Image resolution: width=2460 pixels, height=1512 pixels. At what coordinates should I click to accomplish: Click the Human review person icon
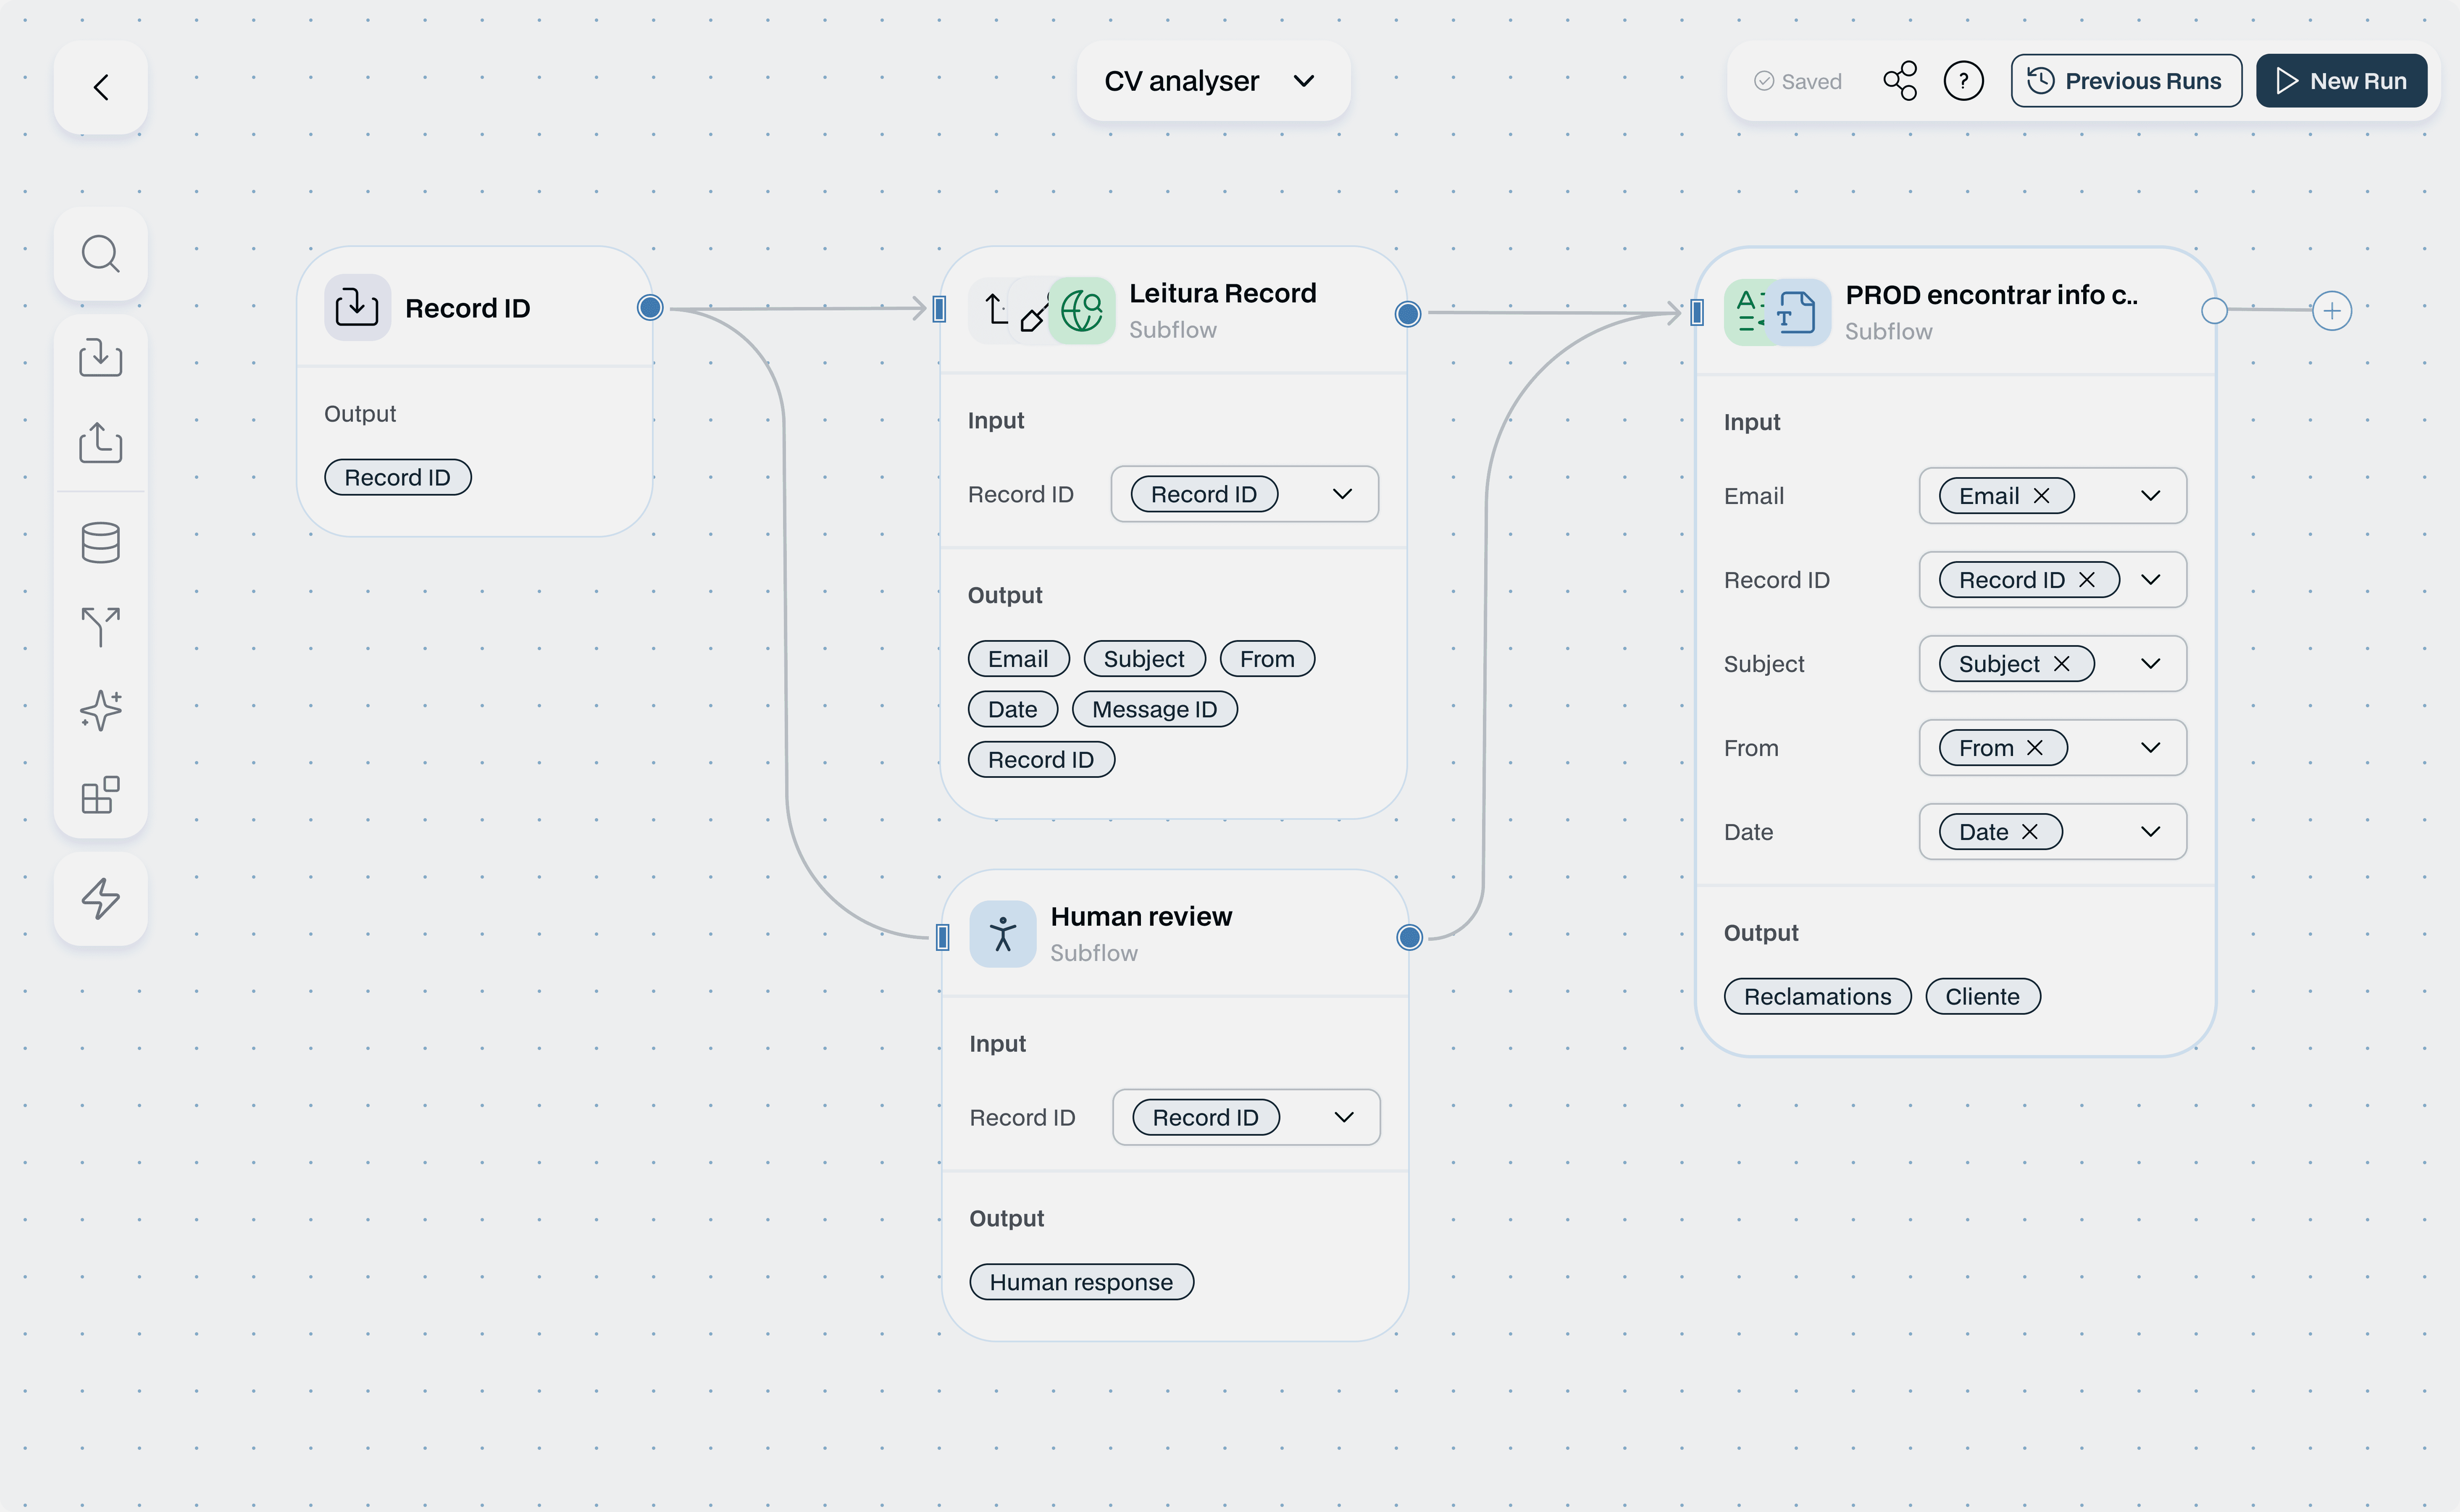[x=1003, y=934]
